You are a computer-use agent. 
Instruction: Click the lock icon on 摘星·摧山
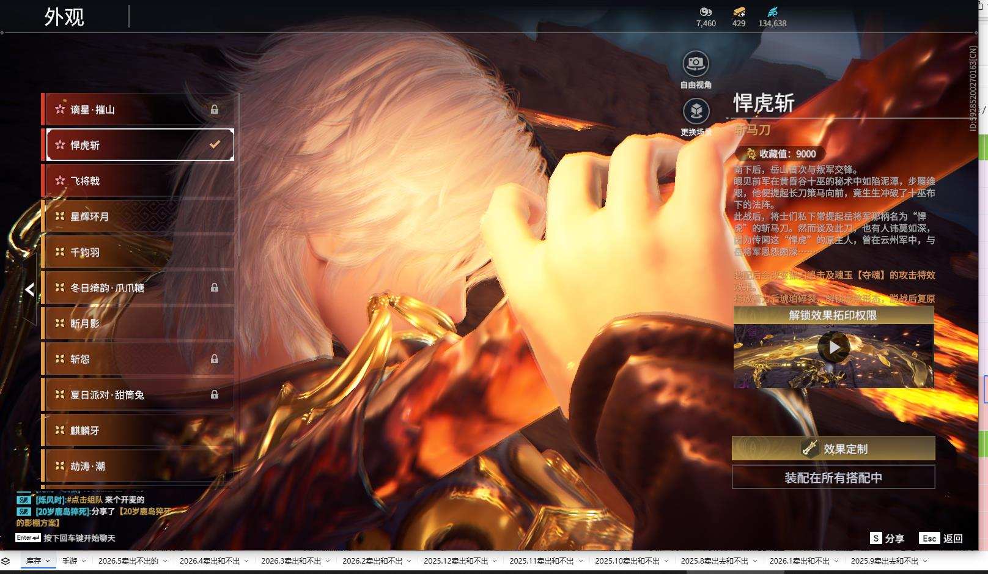click(x=215, y=109)
